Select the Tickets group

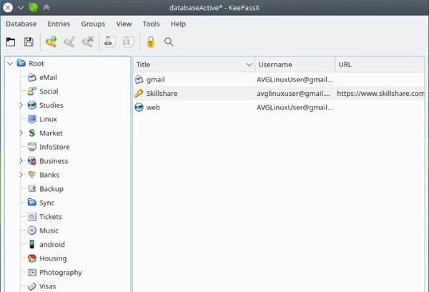51,216
